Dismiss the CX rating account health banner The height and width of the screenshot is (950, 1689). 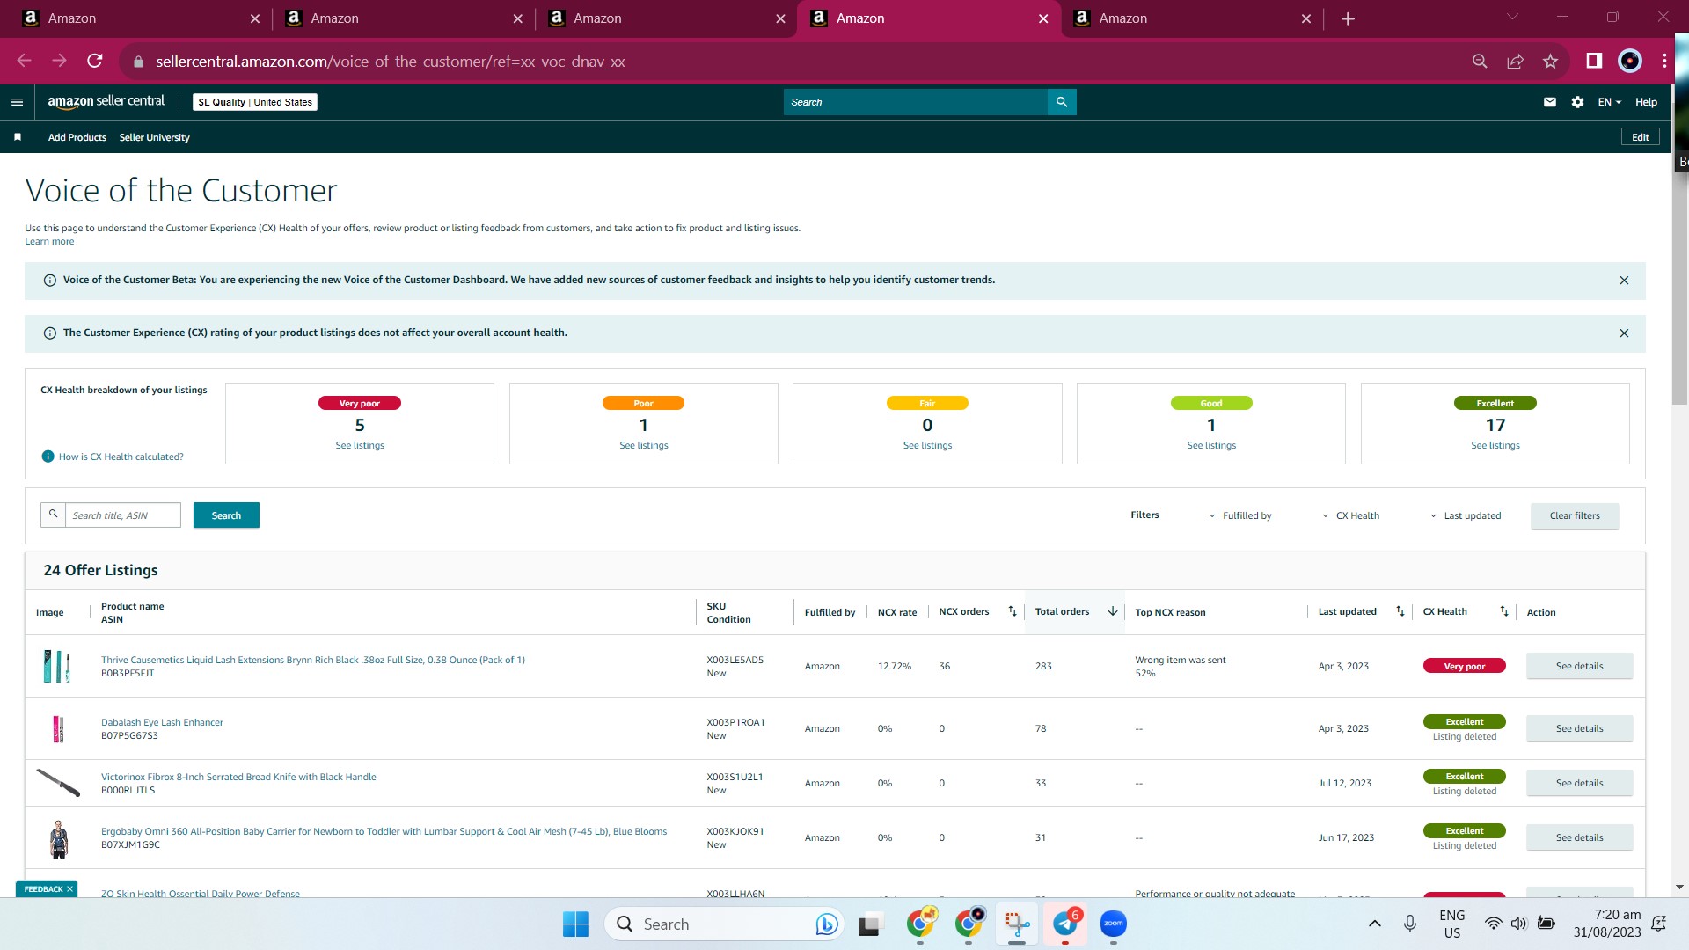click(x=1624, y=333)
